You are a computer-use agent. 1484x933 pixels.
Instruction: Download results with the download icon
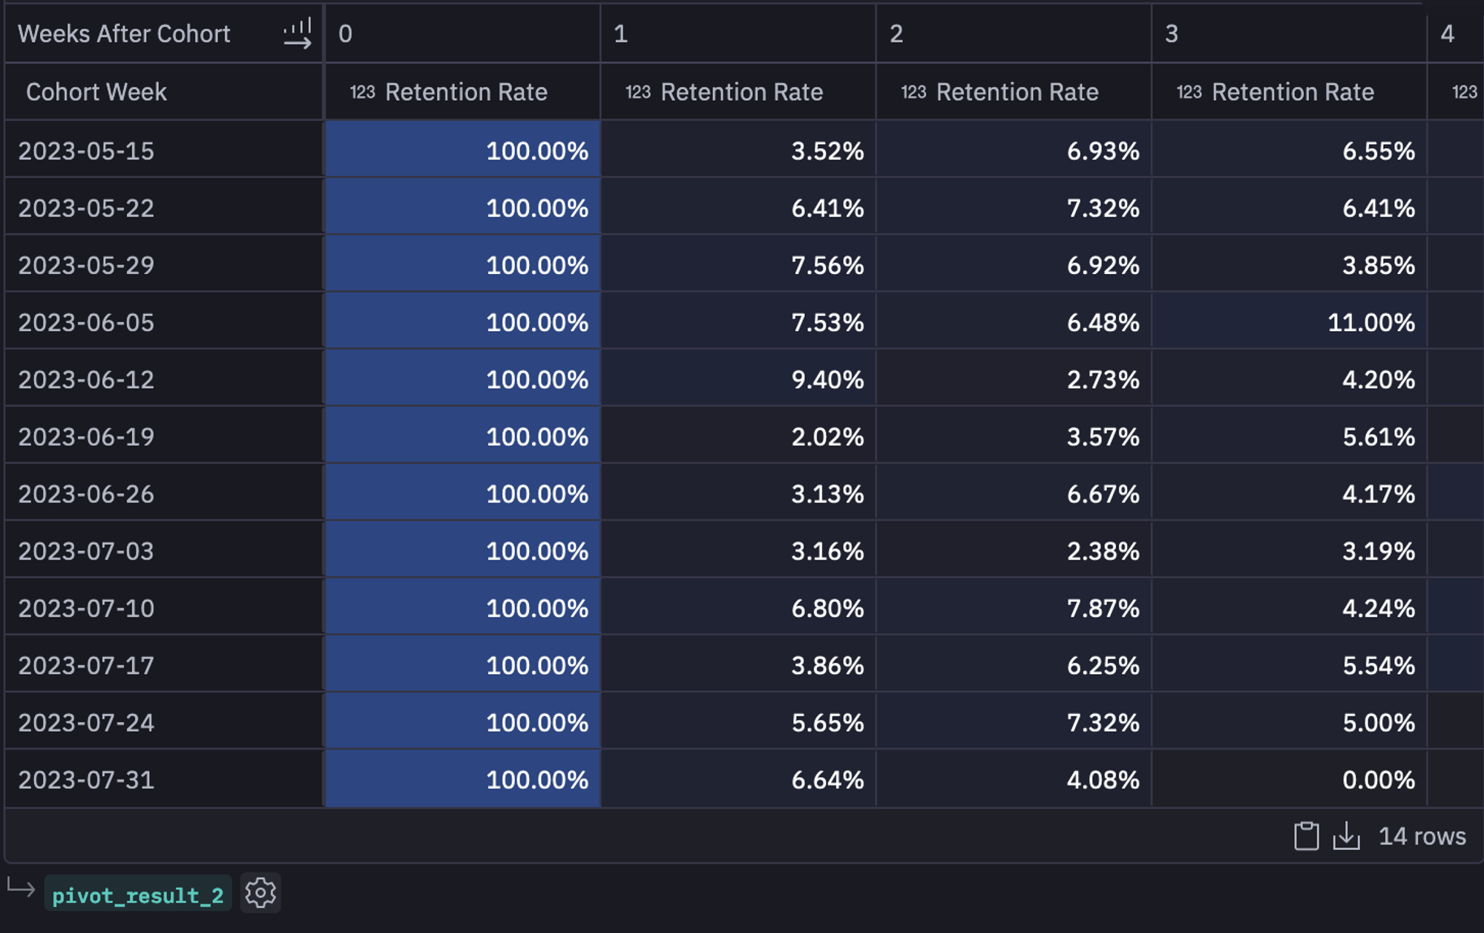[x=1346, y=836]
